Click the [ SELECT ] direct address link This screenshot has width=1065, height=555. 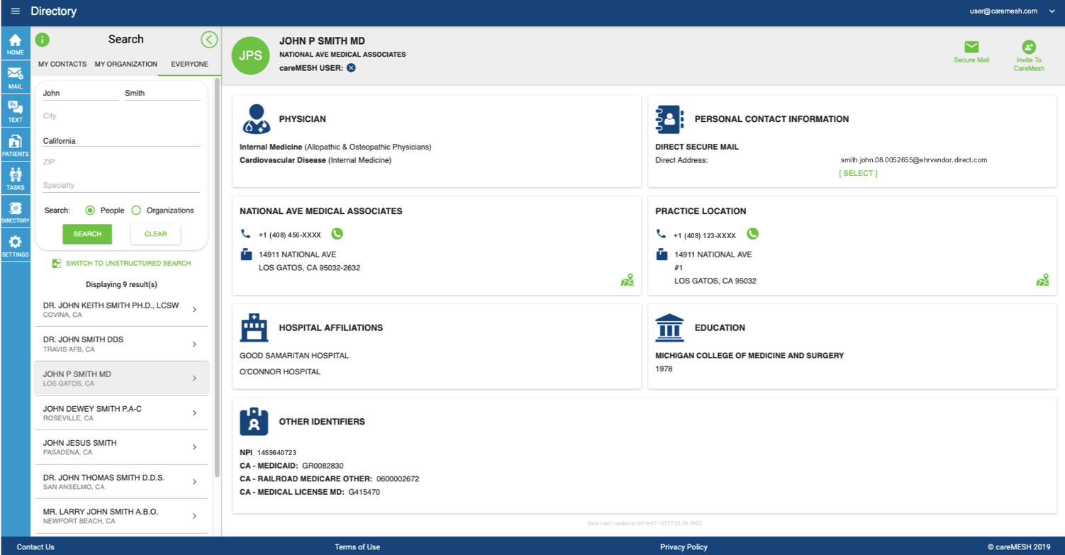point(858,174)
